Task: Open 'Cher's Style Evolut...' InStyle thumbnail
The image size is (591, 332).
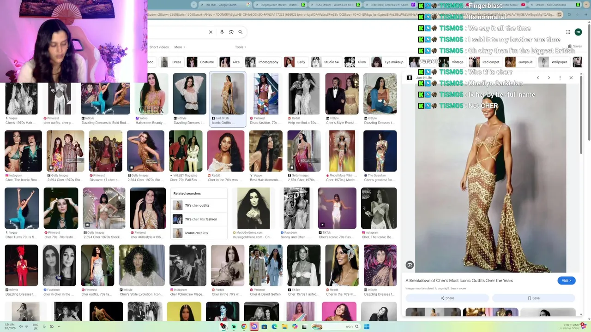Action: 342,94
